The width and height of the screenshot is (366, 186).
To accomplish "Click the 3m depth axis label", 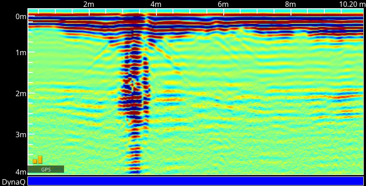I will tap(21, 134).
